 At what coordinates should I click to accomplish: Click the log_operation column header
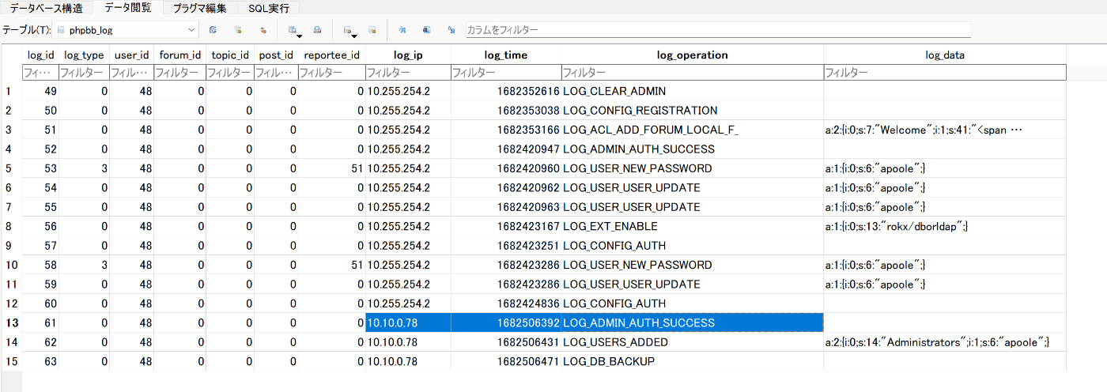[x=693, y=55]
